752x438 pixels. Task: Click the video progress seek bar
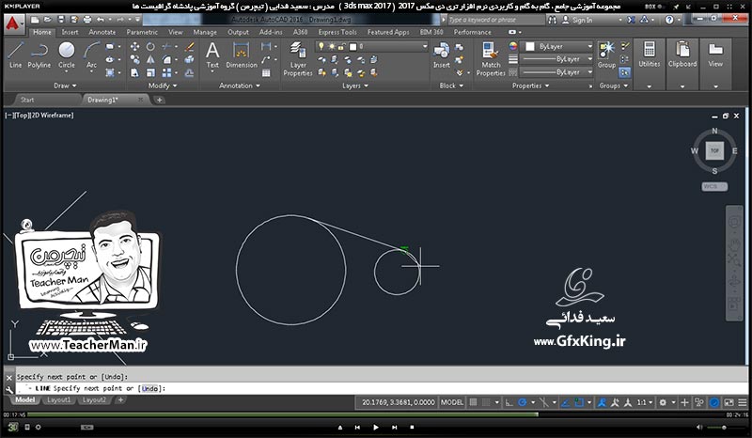[x=376, y=415]
